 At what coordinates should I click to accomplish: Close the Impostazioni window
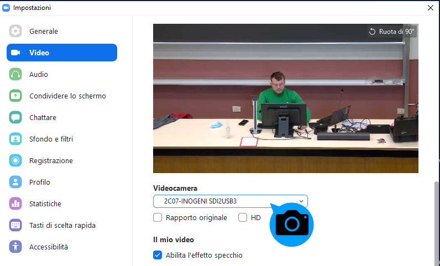click(x=431, y=8)
